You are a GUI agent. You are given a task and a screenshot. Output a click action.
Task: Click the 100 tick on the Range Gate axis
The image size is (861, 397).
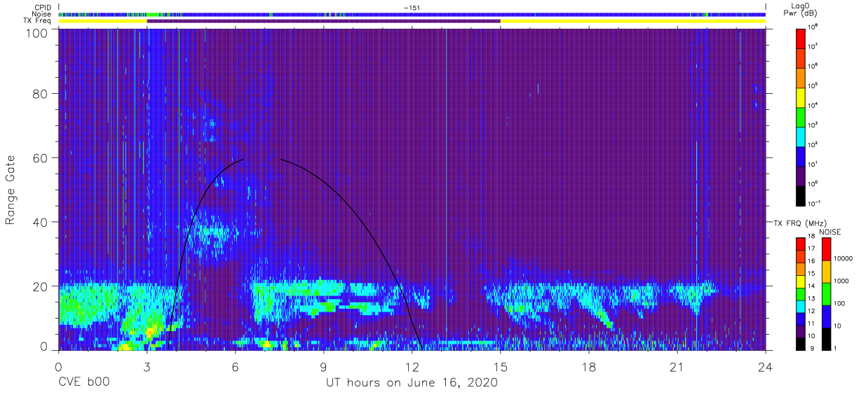(36, 33)
